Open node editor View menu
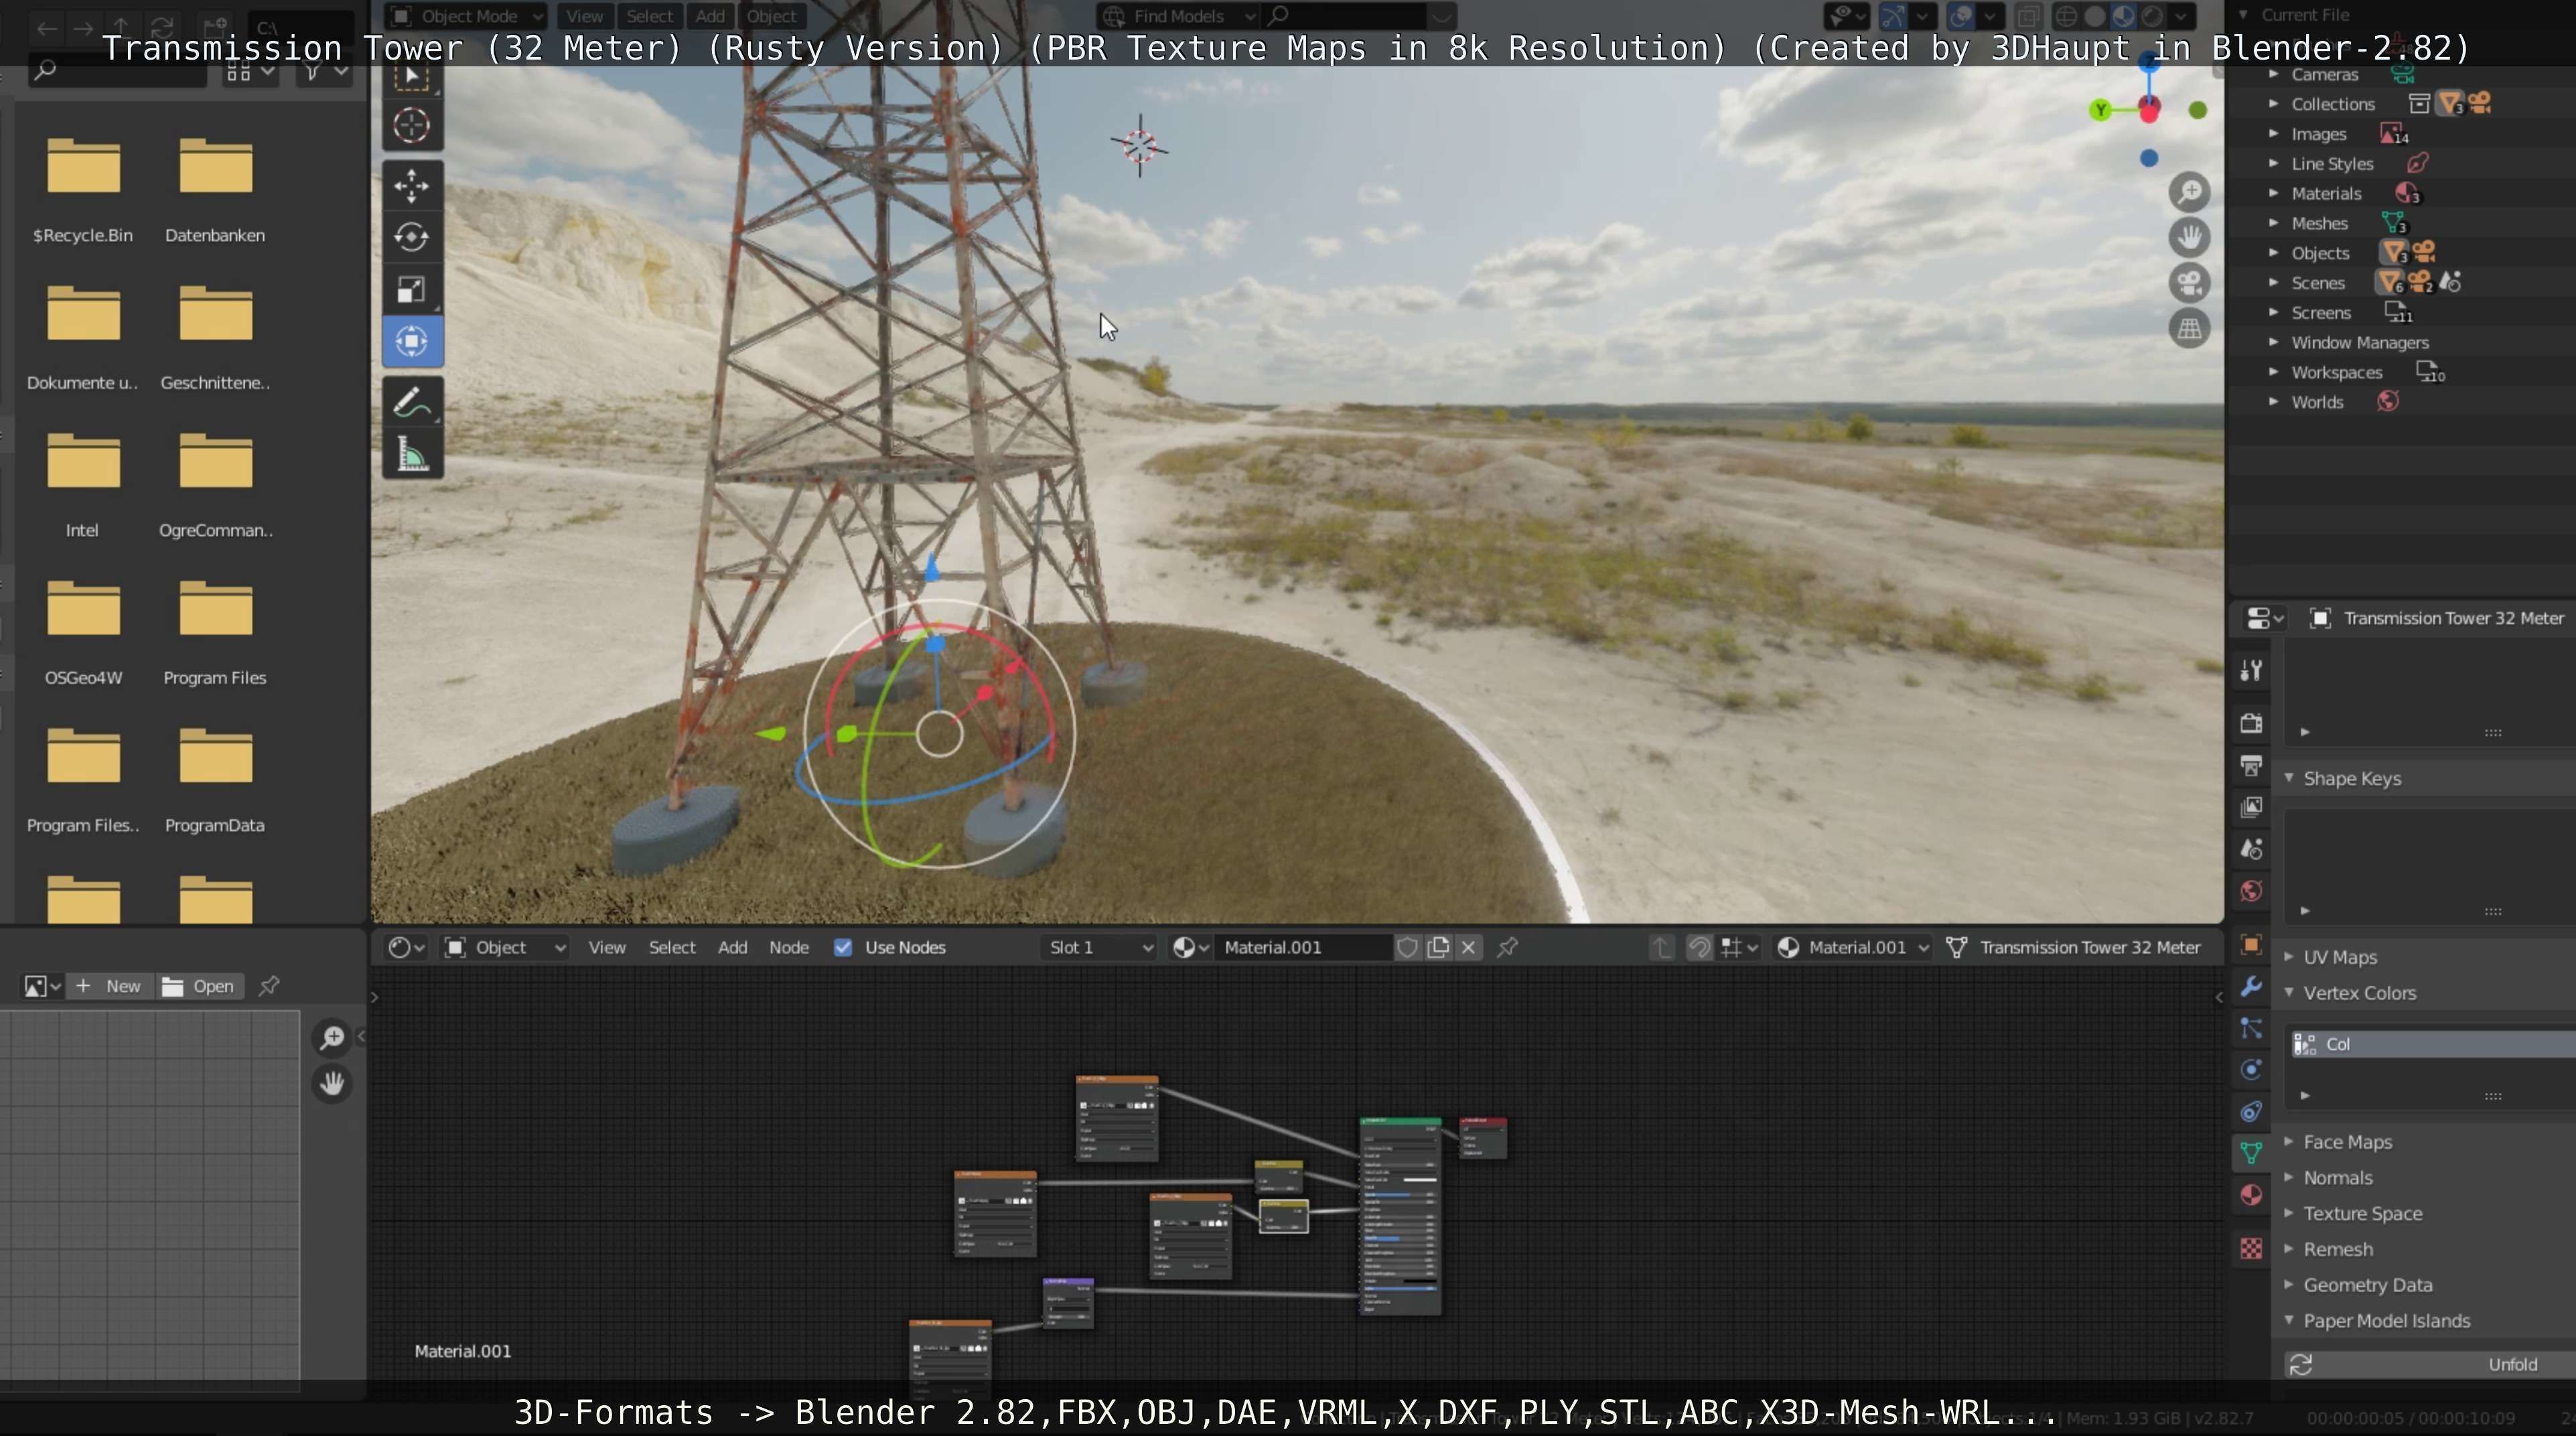The height and width of the screenshot is (1436, 2576). click(x=607, y=947)
